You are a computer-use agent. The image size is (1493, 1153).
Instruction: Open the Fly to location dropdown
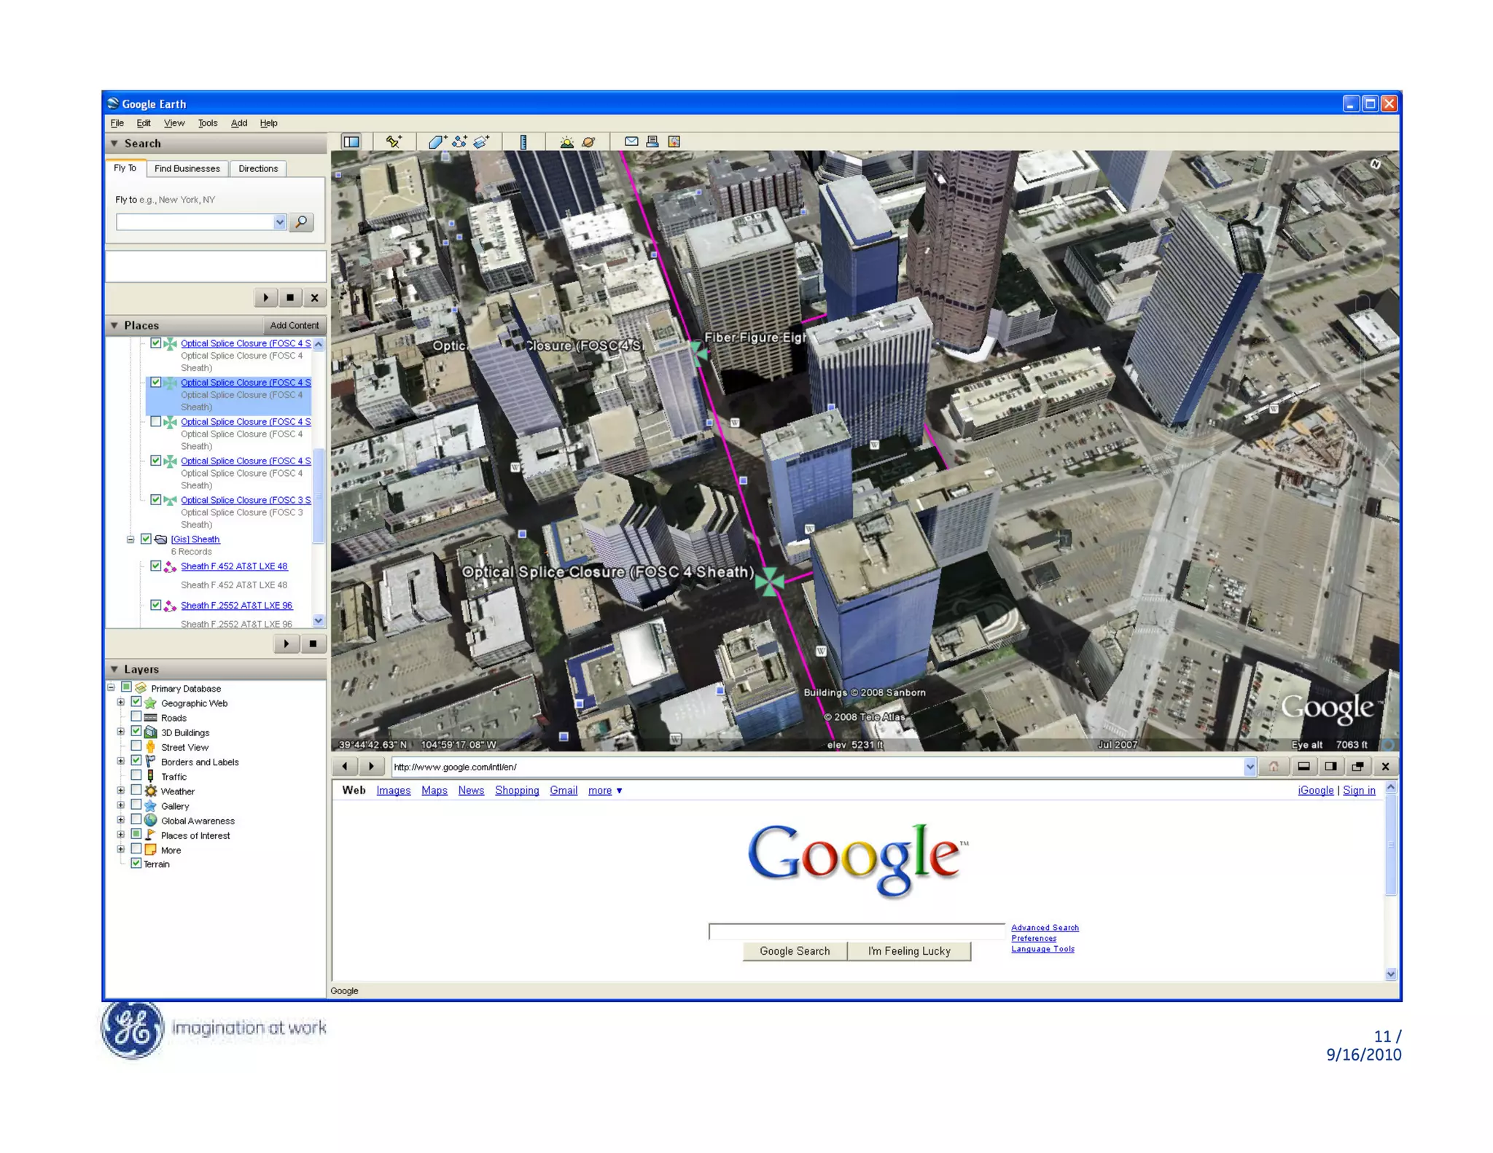279,222
